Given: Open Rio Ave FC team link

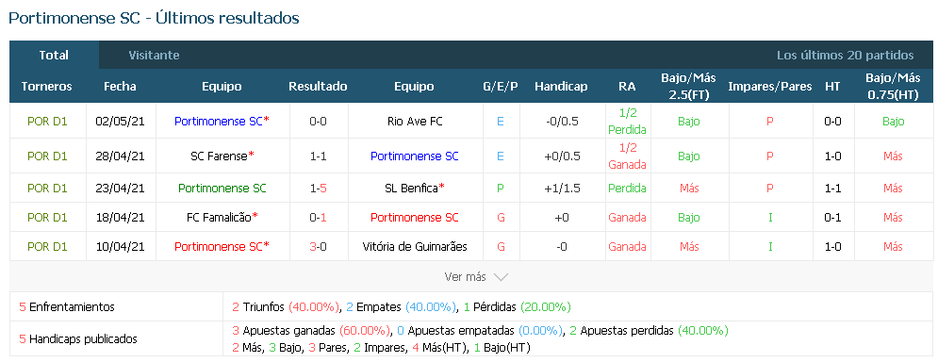Looking at the screenshot, I should pyautogui.click(x=415, y=121).
